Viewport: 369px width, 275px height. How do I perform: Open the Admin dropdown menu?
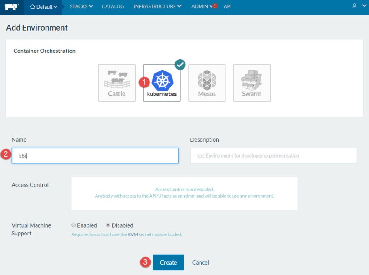click(x=200, y=6)
